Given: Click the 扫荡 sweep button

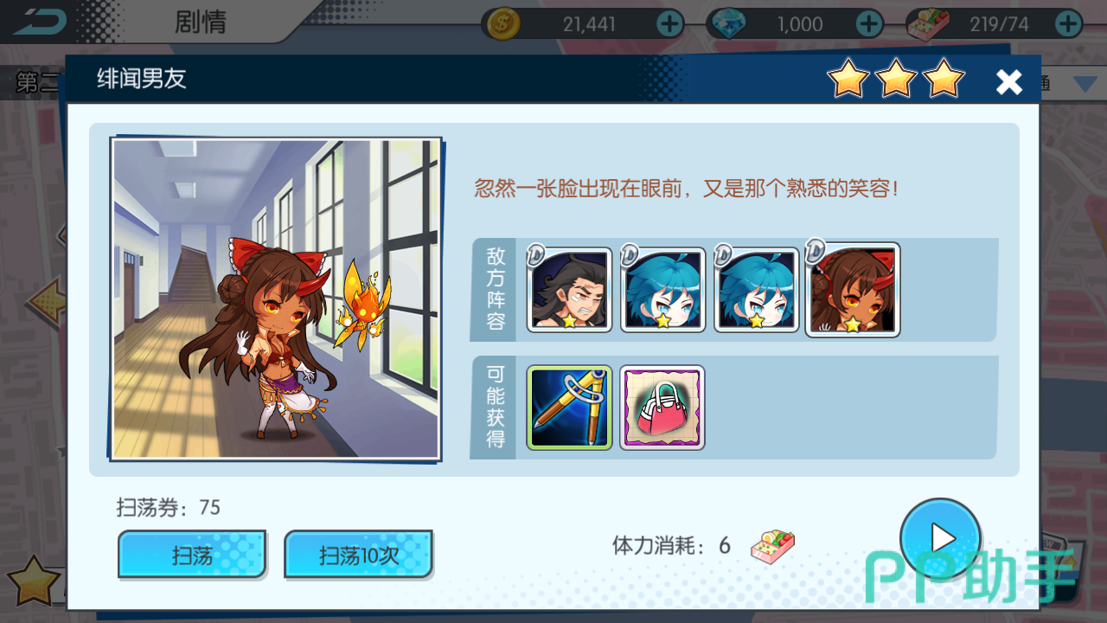Looking at the screenshot, I should [x=192, y=555].
